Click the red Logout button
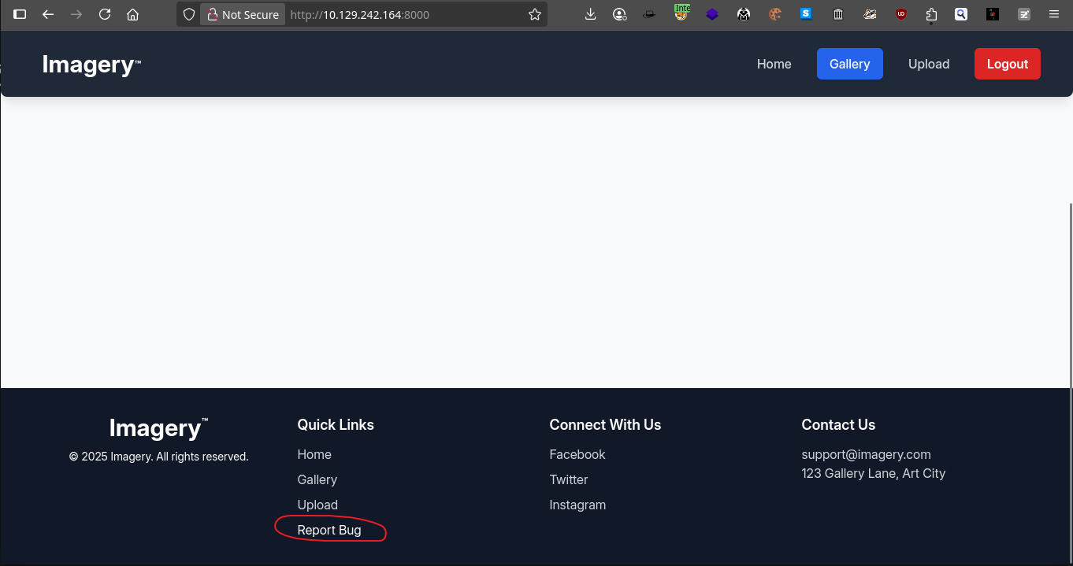Image resolution: width=1073 pixels, height=566 pixels. [x=1008, y=64]
